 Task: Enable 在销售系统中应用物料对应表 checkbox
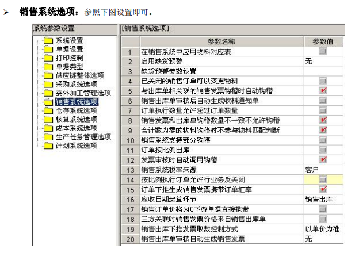323,52
